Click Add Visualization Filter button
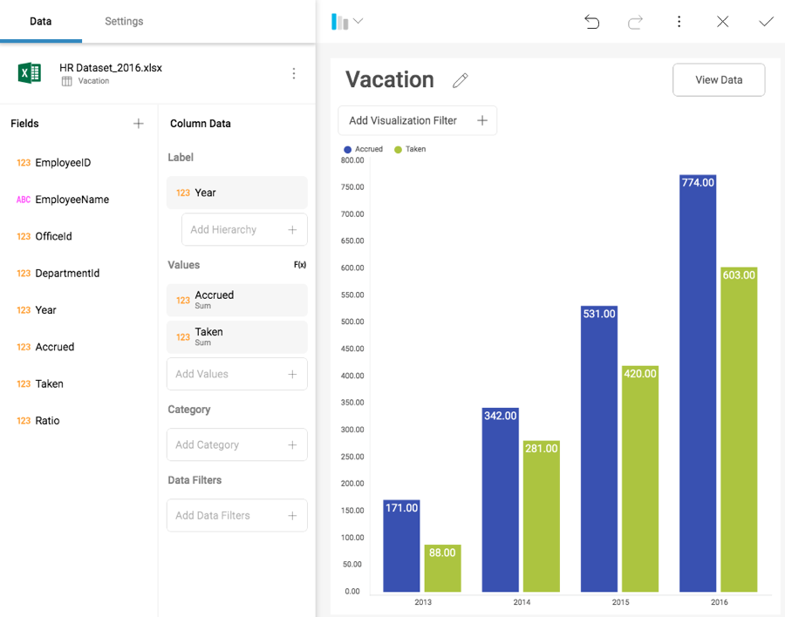Image resolution: width=785 pixels, height=617 pixels. [417, 120]
